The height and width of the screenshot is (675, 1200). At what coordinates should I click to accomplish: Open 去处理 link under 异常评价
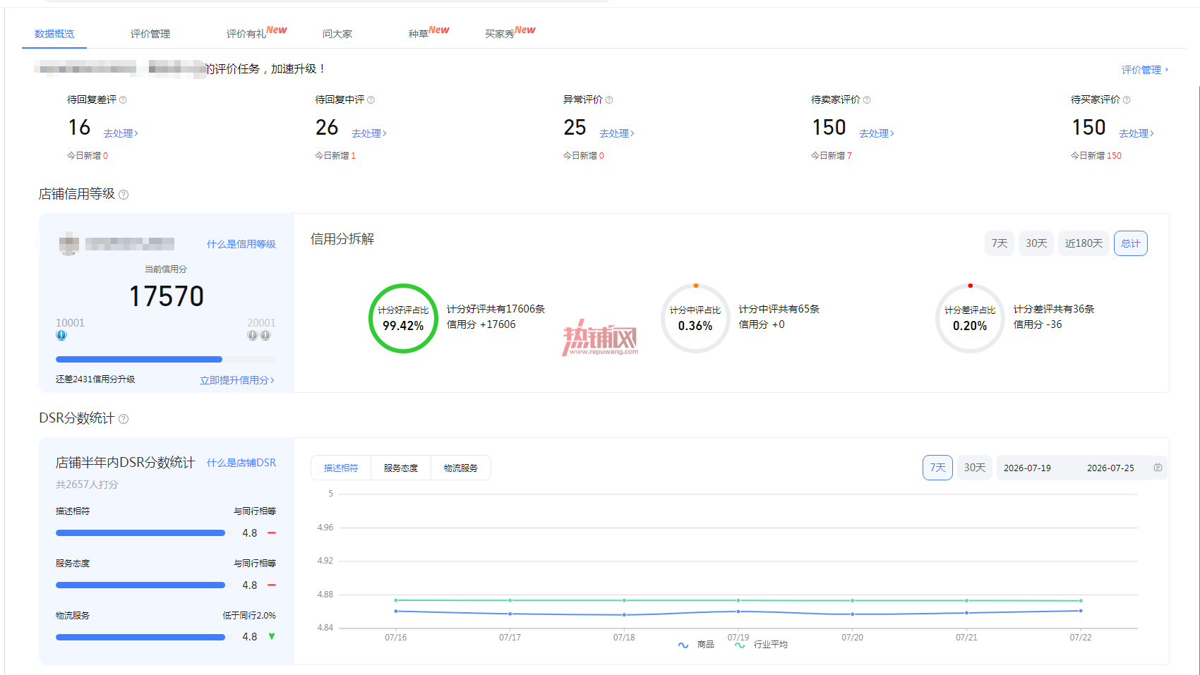tap(617, 133)
